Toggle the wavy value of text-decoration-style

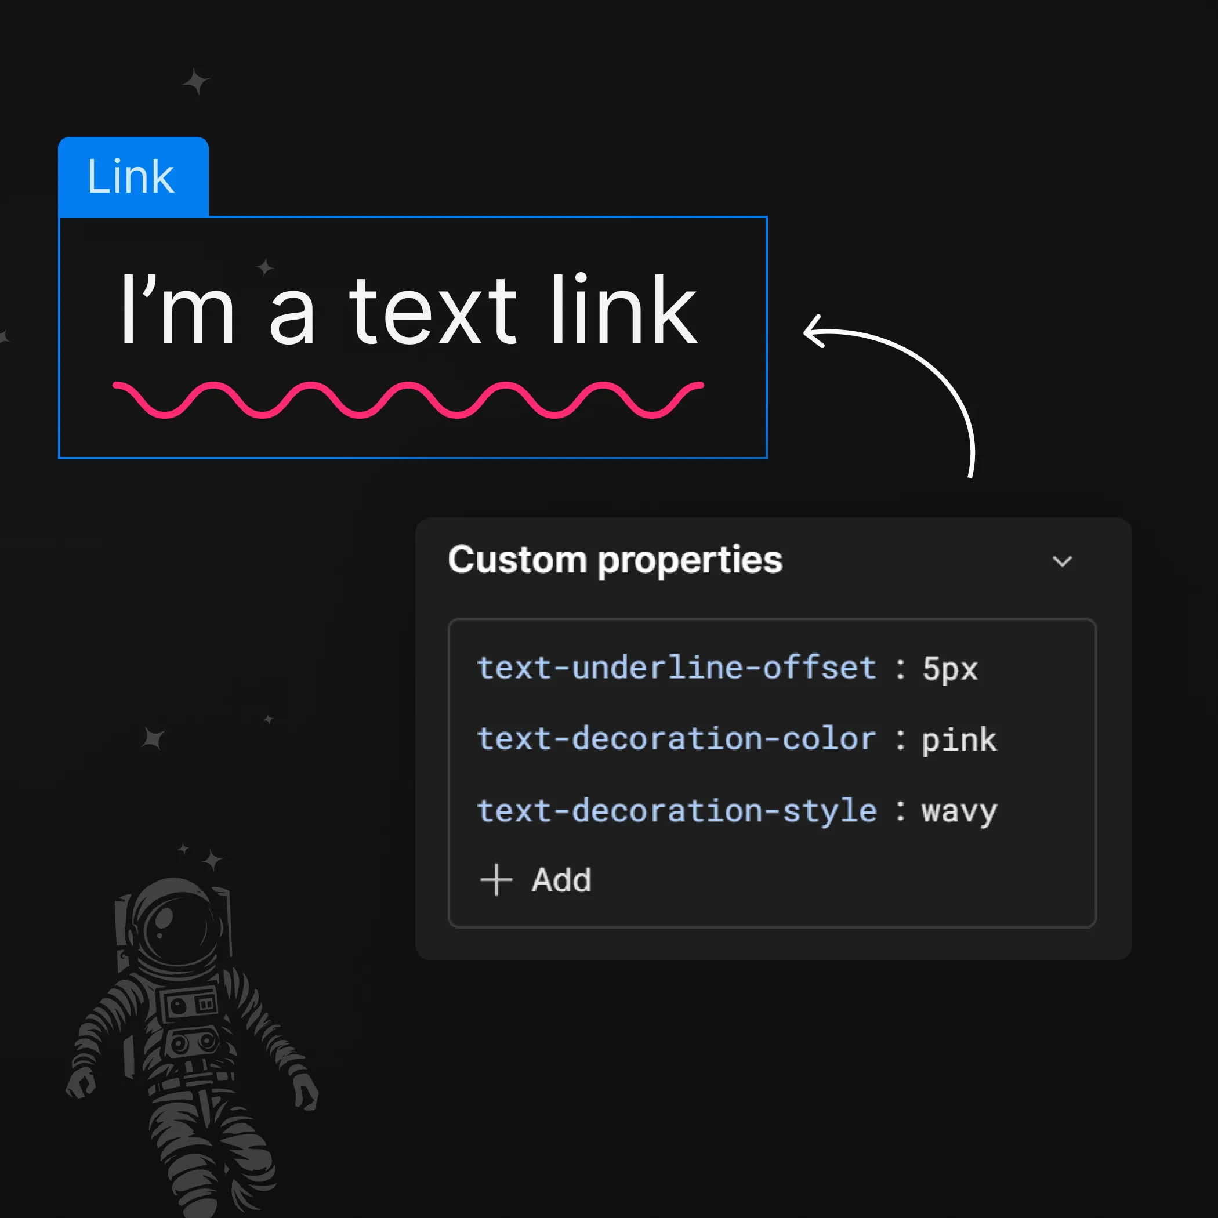pos(958,811)
